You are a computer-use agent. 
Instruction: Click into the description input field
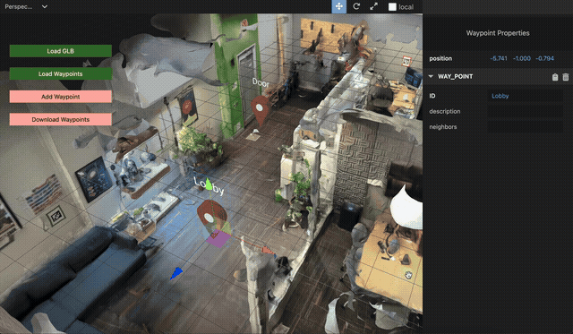coord(526,111)
